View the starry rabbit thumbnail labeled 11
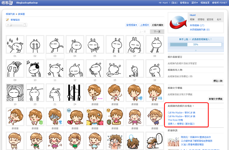 pyautogui.click(x=55, y=68)
